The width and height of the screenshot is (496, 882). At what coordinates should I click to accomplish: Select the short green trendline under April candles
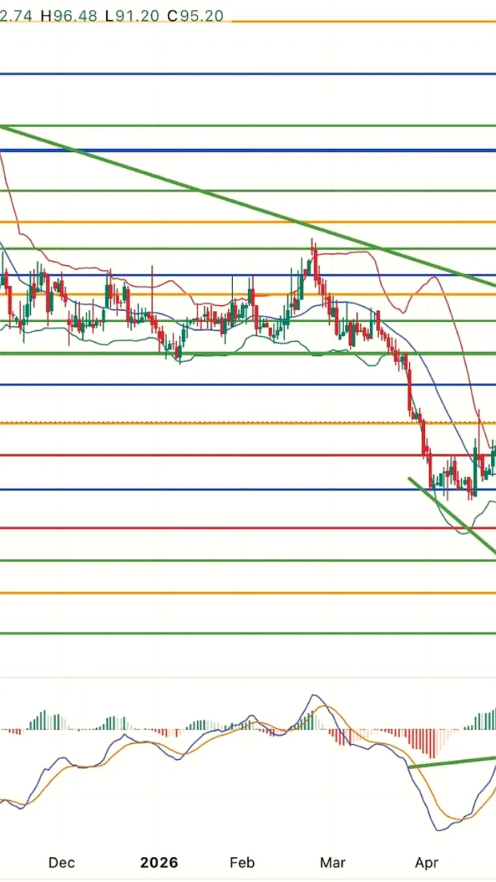452,515
